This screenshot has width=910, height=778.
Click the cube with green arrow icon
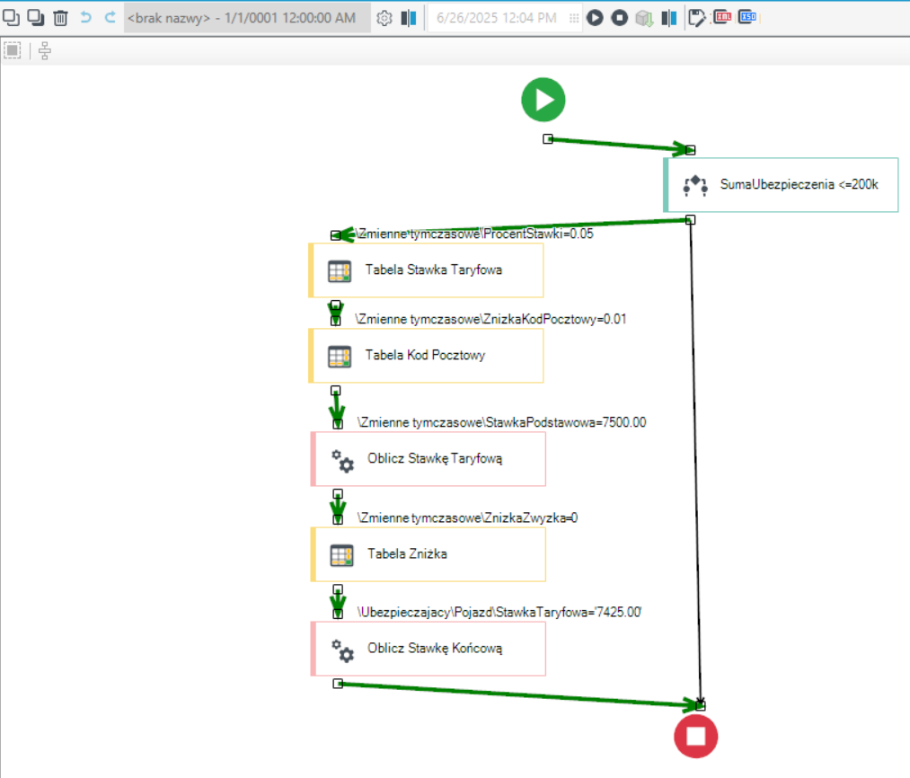644,19
